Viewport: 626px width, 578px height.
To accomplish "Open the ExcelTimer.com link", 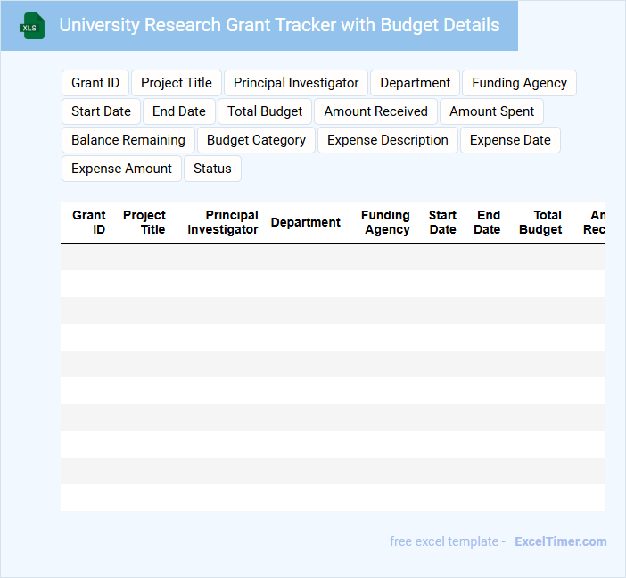I will [x=560, y=541].
